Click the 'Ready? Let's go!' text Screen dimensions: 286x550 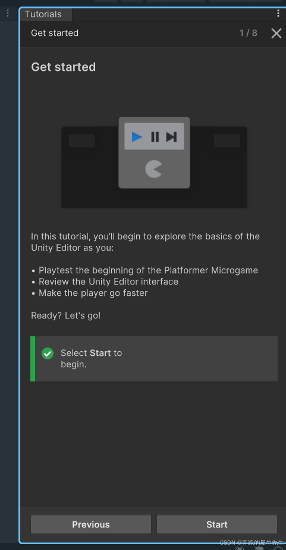(66, 315)
